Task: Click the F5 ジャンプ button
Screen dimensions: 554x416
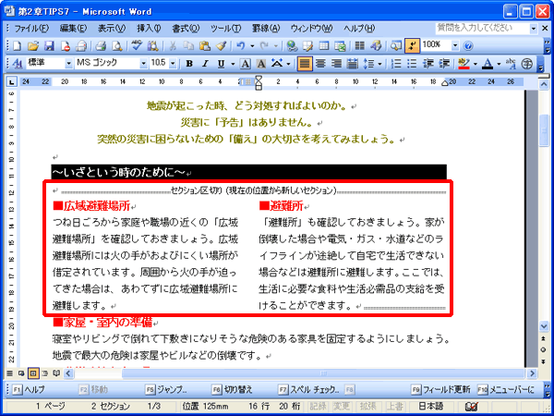Action: pos(166,390)
